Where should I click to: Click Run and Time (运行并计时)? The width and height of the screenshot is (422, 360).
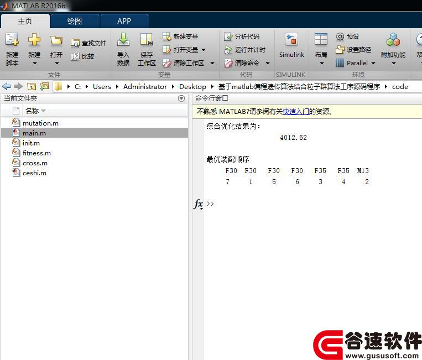pos(244,50)
